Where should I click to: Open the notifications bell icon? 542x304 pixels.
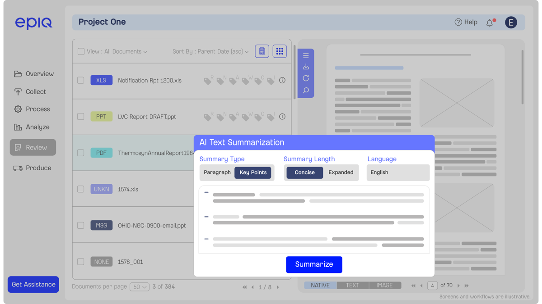(x=490, y=23)
